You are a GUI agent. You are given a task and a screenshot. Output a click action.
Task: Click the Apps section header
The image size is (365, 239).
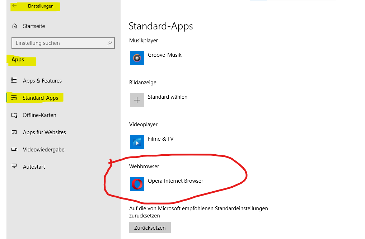(18, 60)
